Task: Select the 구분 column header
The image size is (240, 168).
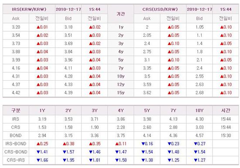Action: point(16,110)
